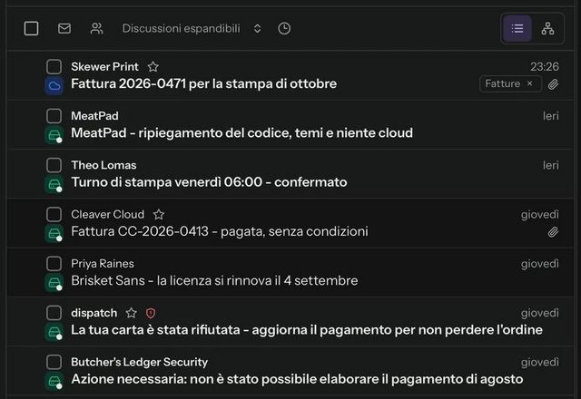Click the clock sort-by-date icon

coord(284,28)
